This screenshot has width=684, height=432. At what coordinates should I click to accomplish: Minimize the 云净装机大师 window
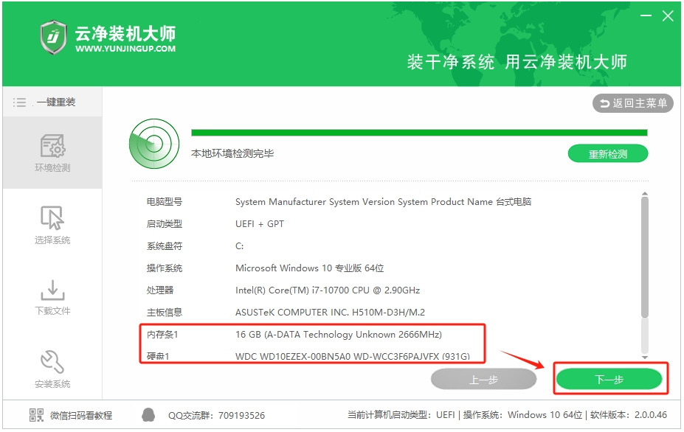(x=646, y=15)
